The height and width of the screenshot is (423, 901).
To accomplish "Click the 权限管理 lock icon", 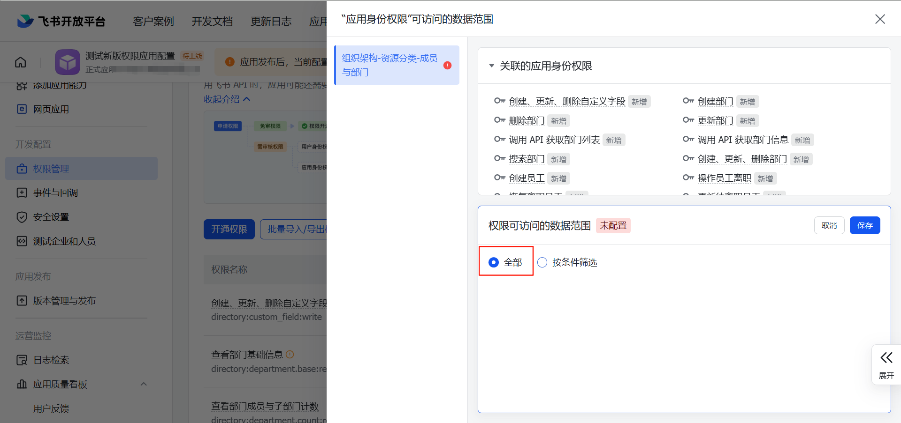I will (x=22, y=169).
